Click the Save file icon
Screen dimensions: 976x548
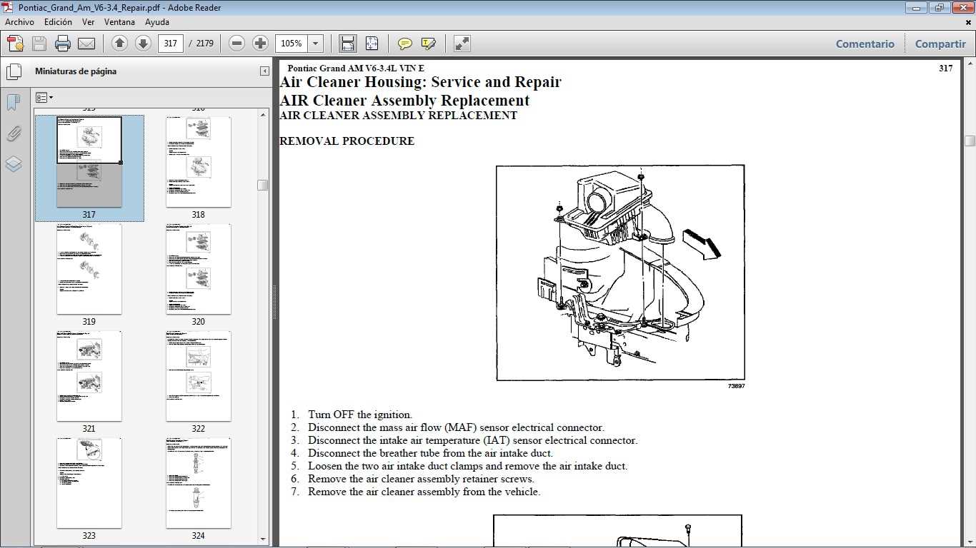[x=39, y=44]
